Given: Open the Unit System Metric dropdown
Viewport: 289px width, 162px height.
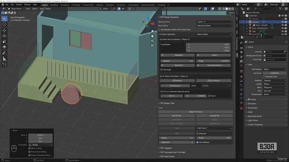Looking at the screenshot, I should 275,69.
